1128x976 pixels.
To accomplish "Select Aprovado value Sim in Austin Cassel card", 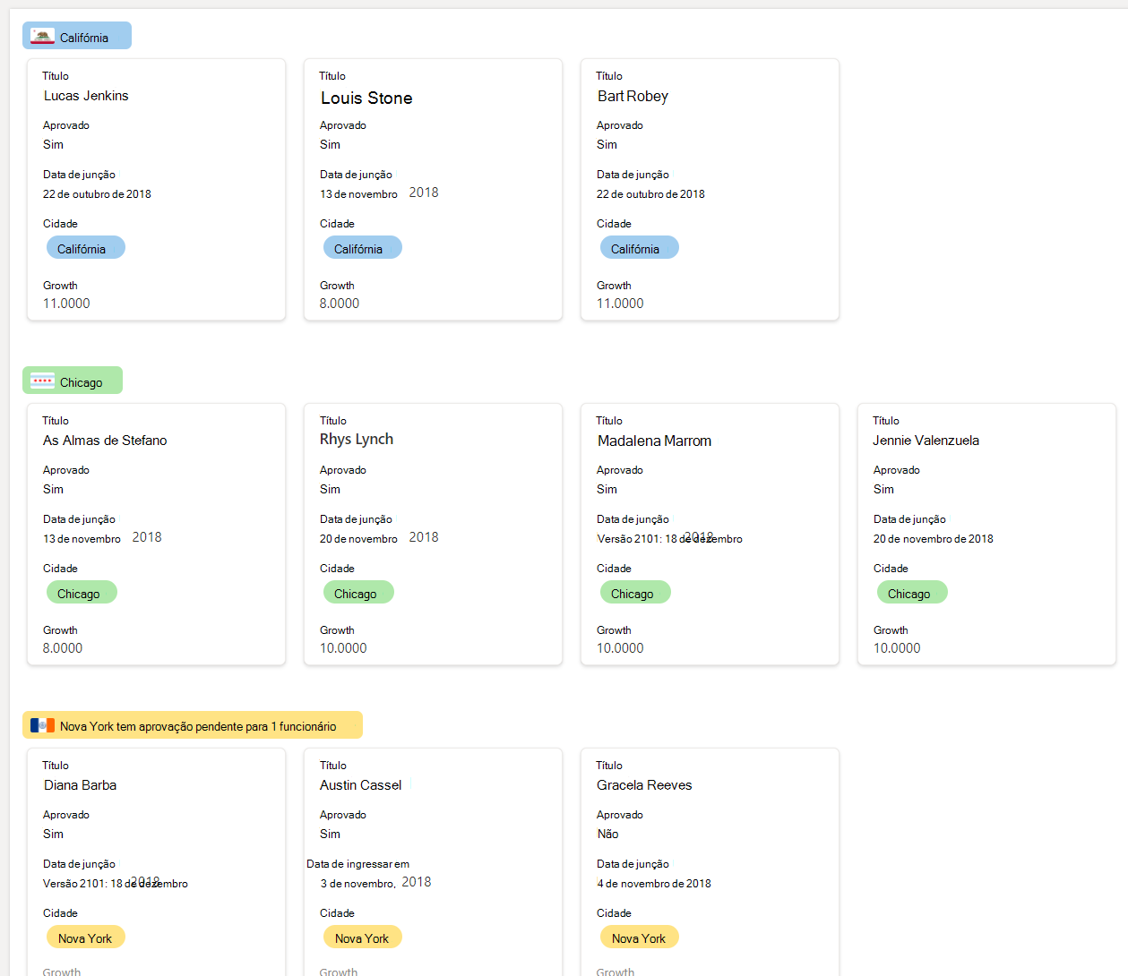I will pyautogui.click(x=330, y=835).
